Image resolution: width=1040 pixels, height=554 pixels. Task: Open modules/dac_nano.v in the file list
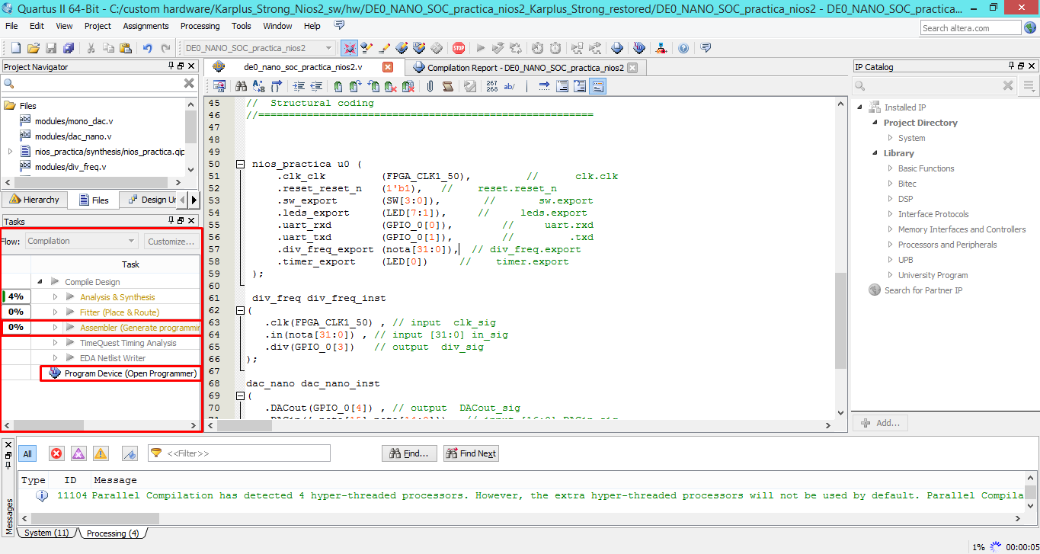click(73, 136)
